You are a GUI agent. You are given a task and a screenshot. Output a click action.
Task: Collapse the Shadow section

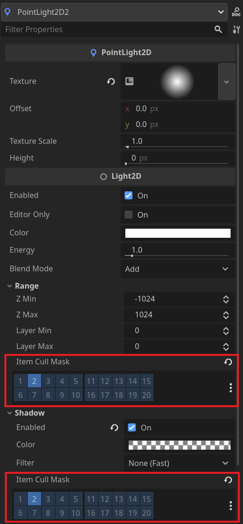click(26, 413)
